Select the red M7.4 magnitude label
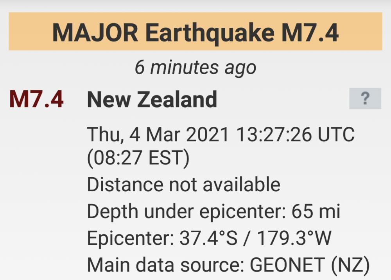 (36, 99)
